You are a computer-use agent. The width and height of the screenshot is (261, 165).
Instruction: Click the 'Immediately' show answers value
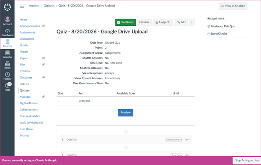[x=113, y=78]
